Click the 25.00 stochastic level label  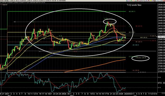[x=159, y=88]
